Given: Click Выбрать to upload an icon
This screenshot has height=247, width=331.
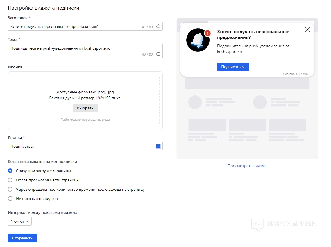Looking at the screenshot, I should click(x=85, y=108).
